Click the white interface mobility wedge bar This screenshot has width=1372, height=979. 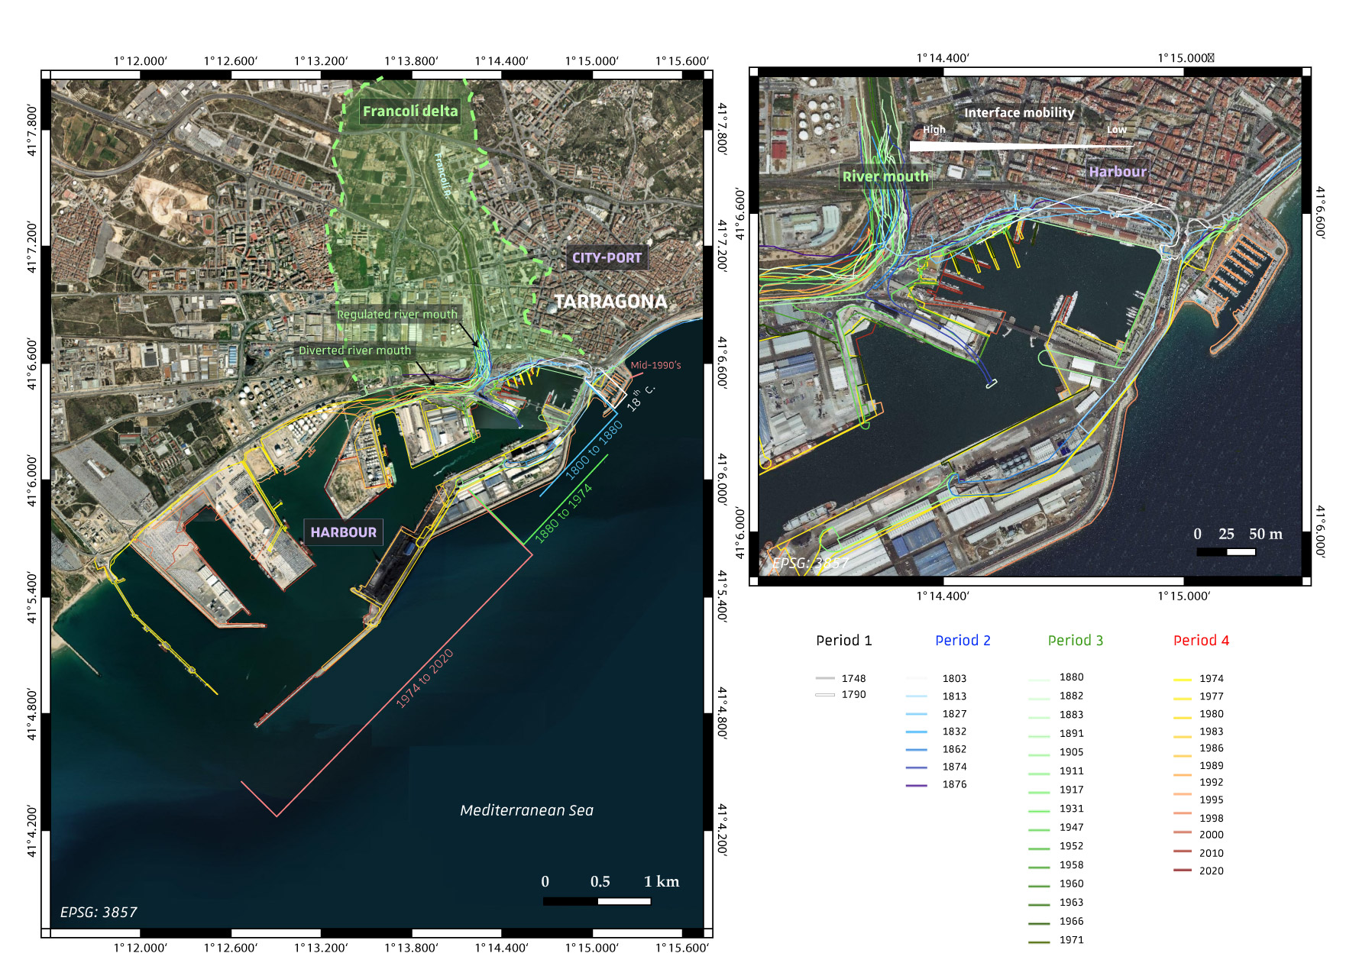(1021, 145)
